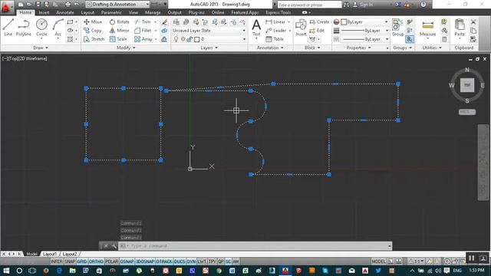Insert a Table
The image size is (491, 276).
coord(275,39)
